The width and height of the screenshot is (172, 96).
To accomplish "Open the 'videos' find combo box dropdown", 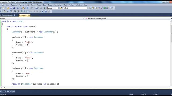I will (86, 8).
